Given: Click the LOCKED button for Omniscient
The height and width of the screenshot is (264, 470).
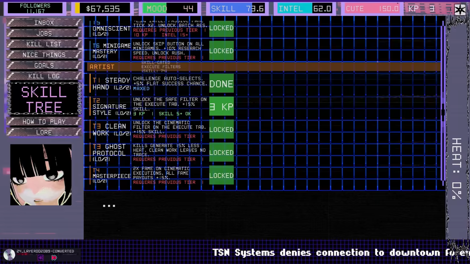Looking at the screenshot, I should [x=221, y=28].
